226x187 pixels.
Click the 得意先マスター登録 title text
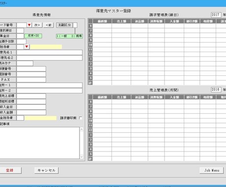click(x=113, y=11)
